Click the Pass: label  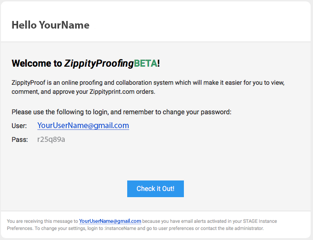point(20,140)
